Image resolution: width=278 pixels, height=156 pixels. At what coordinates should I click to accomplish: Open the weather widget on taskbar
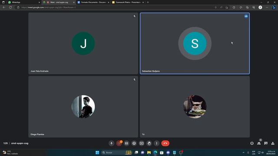click(10, 153)
